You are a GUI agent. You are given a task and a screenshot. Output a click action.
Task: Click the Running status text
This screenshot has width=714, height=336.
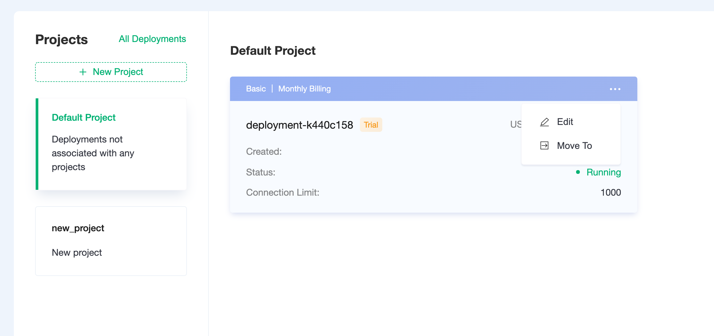click(x=604, y=172)
